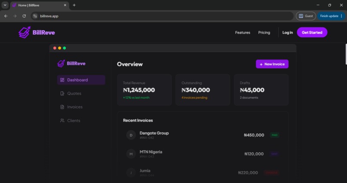347x183 pixels.
Task: Click the '+12% vs last month' text
Action: pos(136,98)
